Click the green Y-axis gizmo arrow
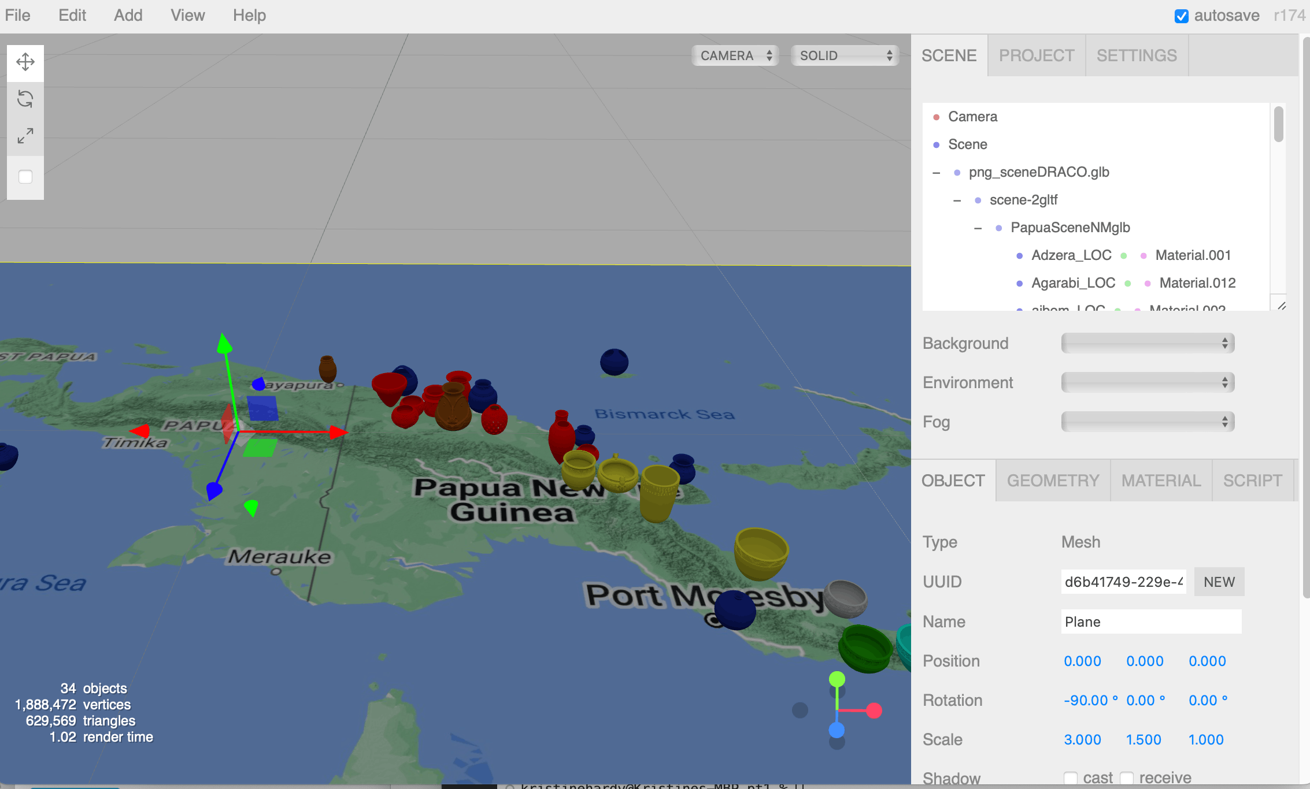Image resolution: width=1310 pixels, height=789 pixels. tap(224, 343)
